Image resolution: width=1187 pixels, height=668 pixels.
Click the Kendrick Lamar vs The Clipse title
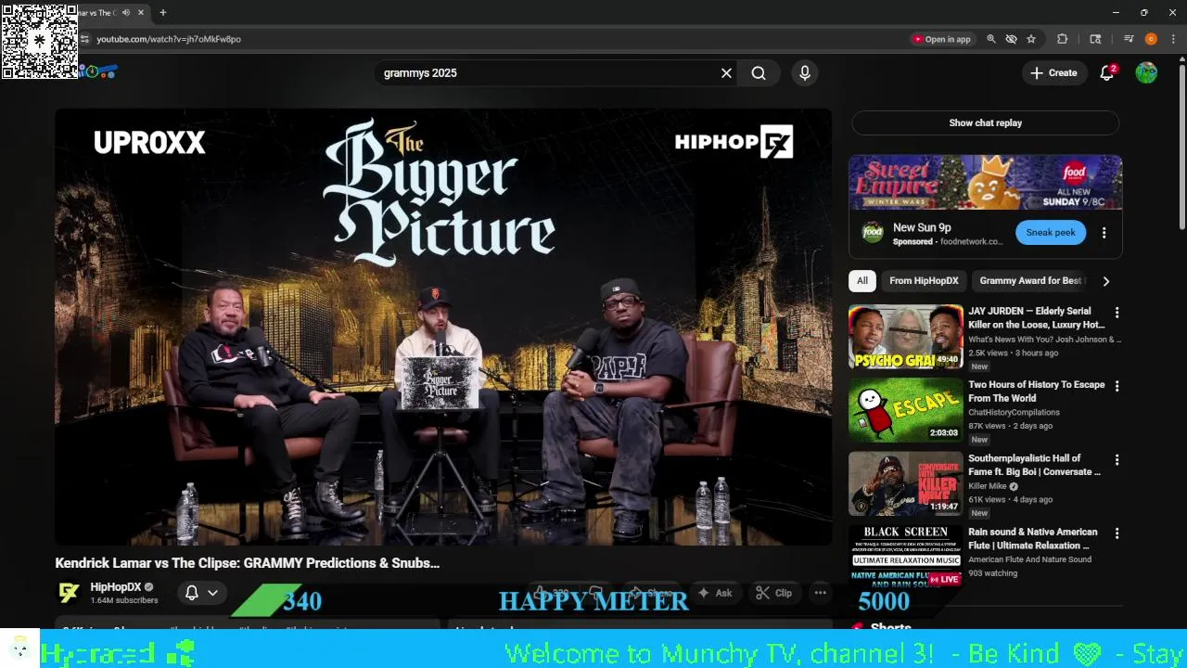[x=248, y=563]
